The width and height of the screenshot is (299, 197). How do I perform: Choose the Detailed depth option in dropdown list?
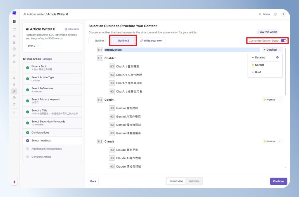pyautogui.click(x=265, y=57)
